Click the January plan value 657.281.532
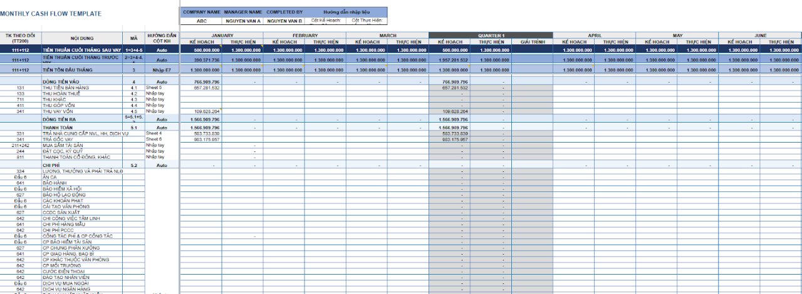This screenshot has width=802, height=294. pos(207,88)
